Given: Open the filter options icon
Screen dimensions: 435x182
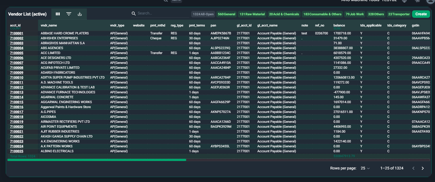Looking at the screenshot, I should 69,14.
